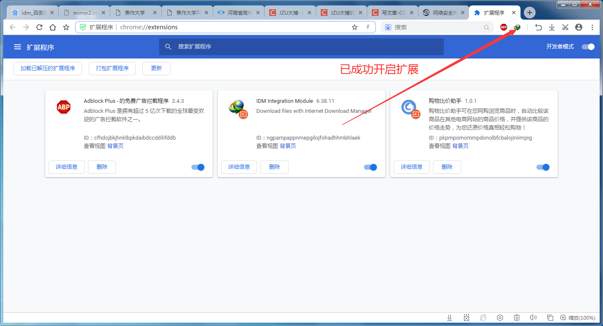Viewport: 603px width, 326px height.
Task: Click the 购物比价助手 ID pkpmpomommpdonolbfcbalojiniimpig
Action: 486,138
